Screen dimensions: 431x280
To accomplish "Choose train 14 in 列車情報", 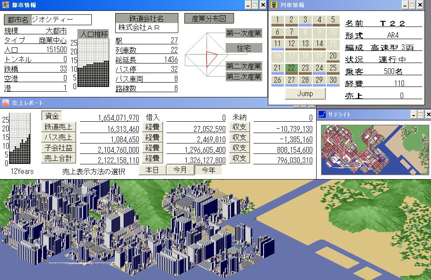I will coord(319,44).
